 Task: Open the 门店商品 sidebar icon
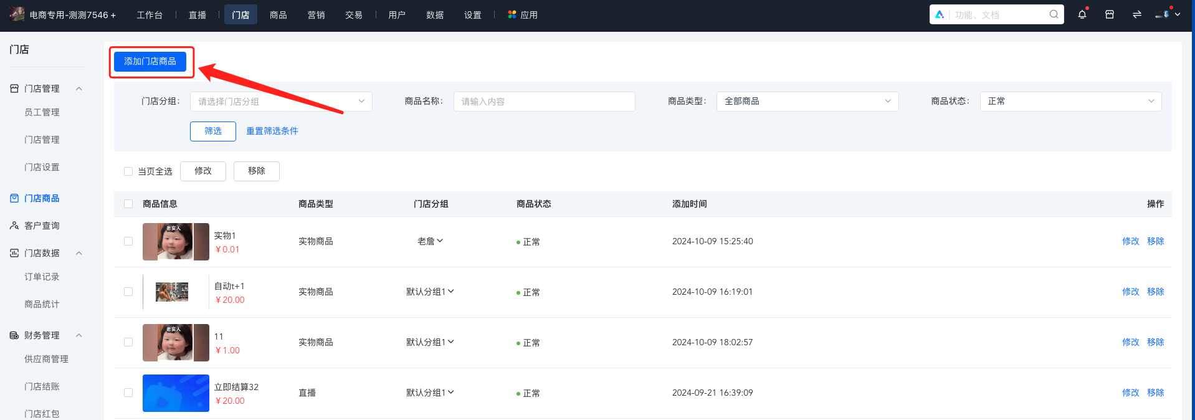[x=14, y=198]
